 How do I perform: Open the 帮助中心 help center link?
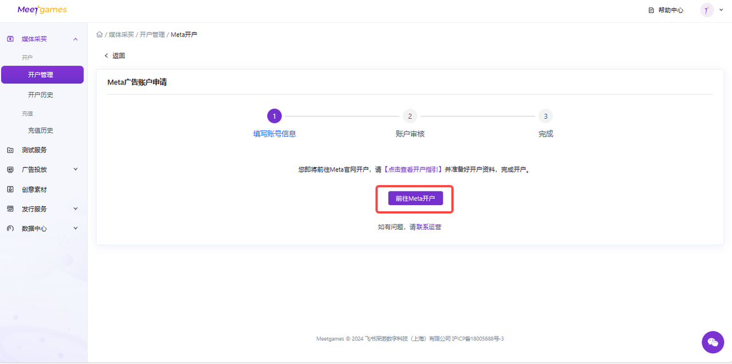(x=671, y=10)
